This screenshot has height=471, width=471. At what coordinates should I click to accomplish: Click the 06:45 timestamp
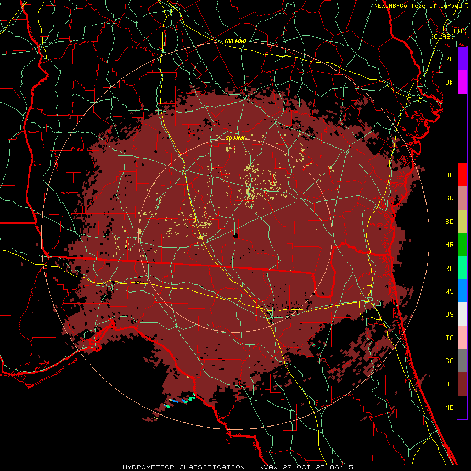tap(342, 467)
